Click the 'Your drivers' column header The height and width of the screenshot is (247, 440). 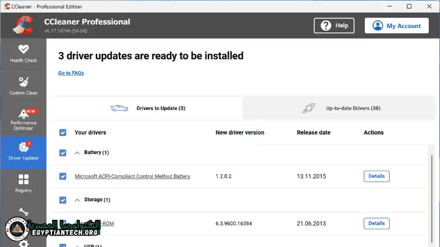coord(91,132)
